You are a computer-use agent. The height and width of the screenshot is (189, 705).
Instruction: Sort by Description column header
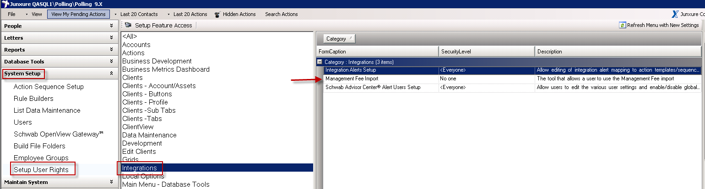pyautogui.click(x=618, y=52)
